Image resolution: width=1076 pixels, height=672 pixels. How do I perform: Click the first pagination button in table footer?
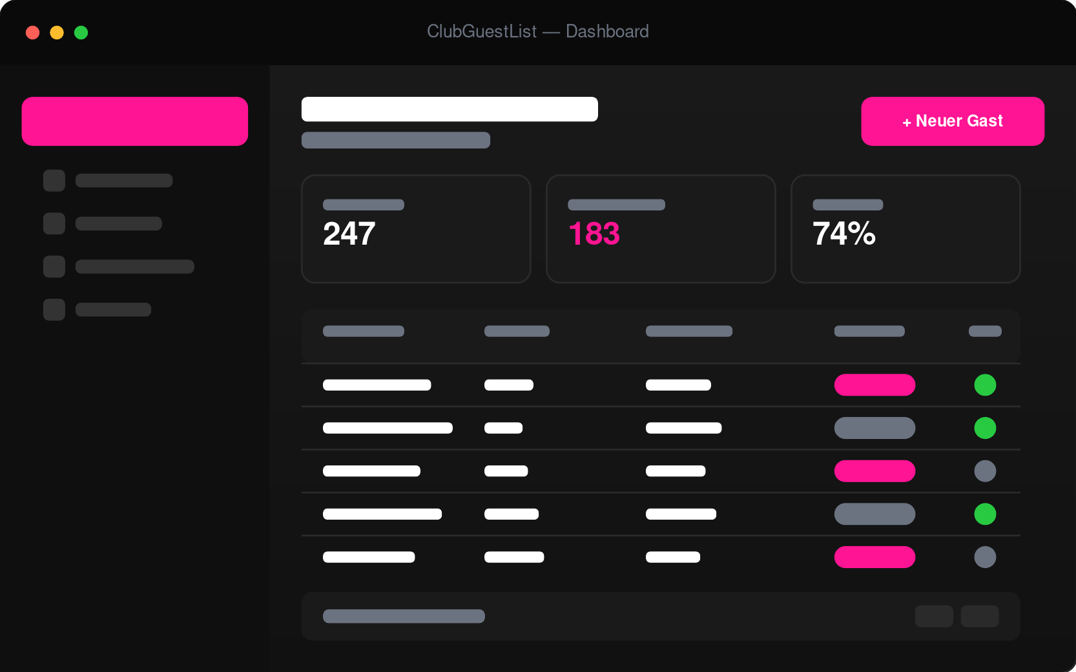coord(934,616)
